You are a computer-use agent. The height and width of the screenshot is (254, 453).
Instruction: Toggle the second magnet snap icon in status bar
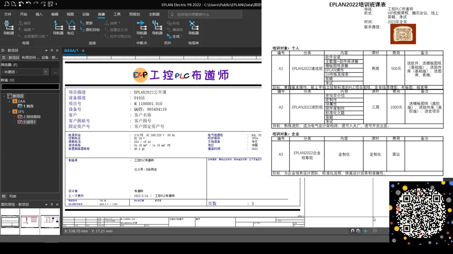pos(359,231)
